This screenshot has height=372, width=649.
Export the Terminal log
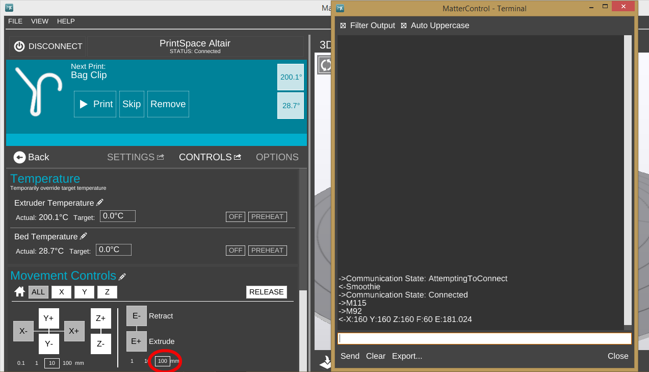coord(407,356)
